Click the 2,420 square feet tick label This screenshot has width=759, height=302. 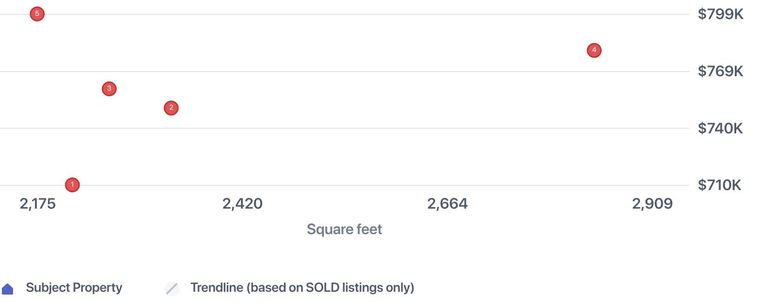pos(242,204)
